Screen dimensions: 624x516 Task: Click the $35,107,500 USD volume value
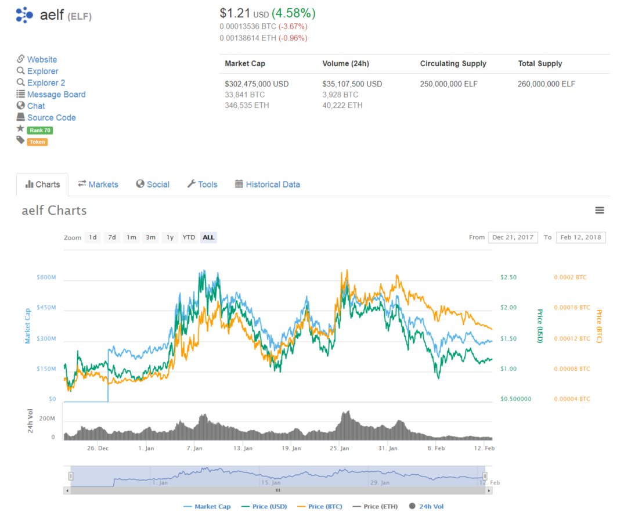[352, 84]
